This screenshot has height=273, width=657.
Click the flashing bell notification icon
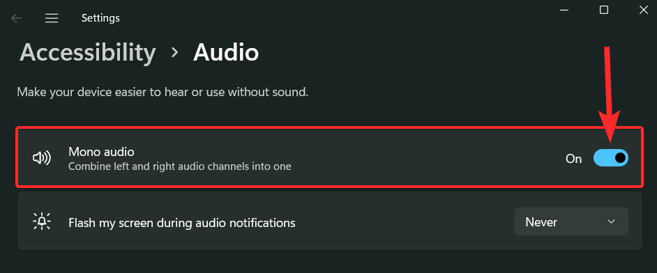point(41,221)
